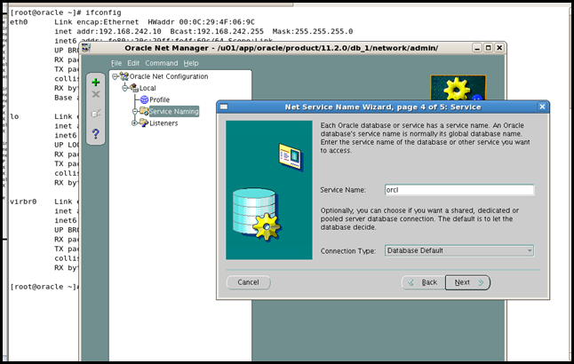The height and width of the screenshot is (364, 574).
Task: Click the ifconfig command text in terminal
Action: [x=103, y=12]
